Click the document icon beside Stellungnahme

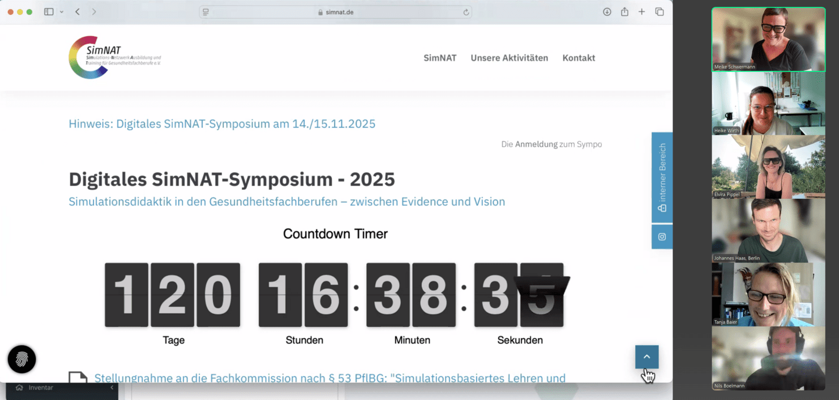click(x=78, y=377)
